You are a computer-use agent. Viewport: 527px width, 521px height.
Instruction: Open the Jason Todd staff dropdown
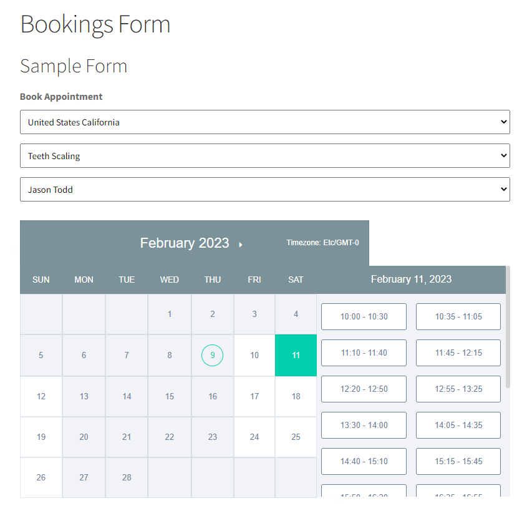click(x=264, y=190)
